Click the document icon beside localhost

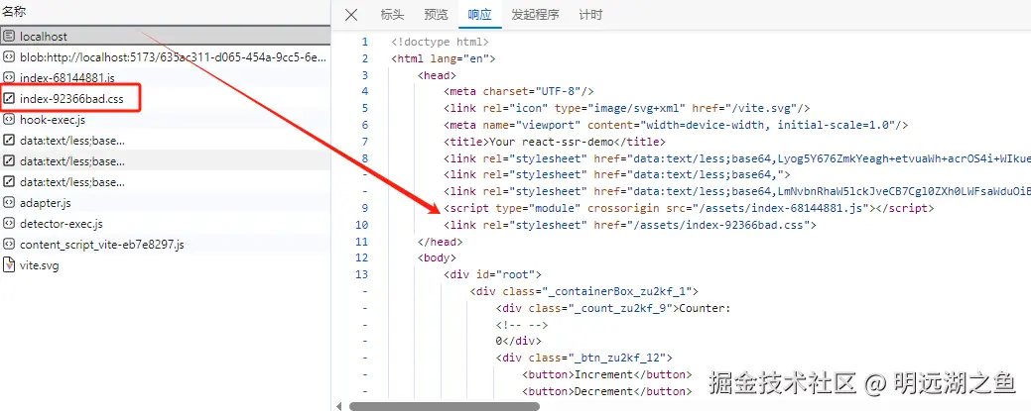click(x=9, y=36)
